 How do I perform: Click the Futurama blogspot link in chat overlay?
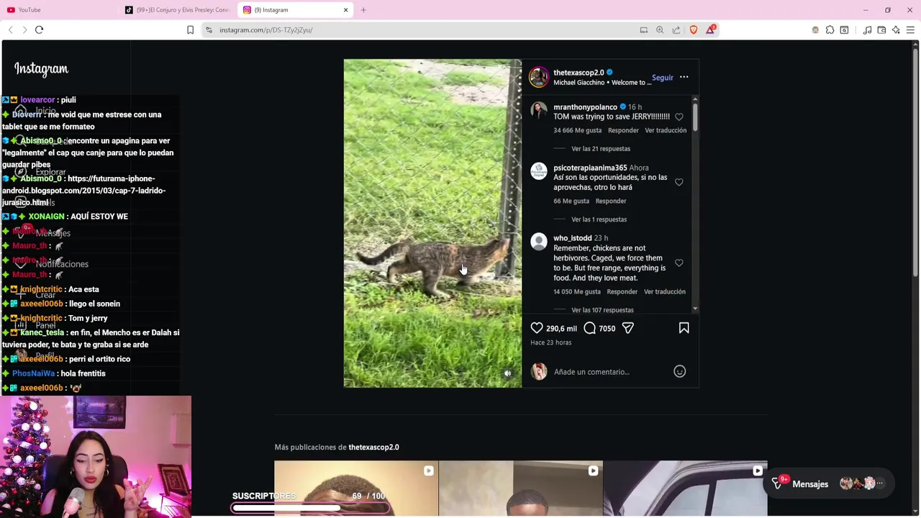(x=83, y=191)
